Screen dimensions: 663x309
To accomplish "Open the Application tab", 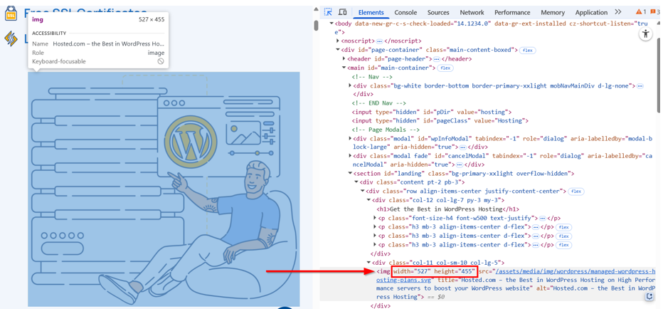I will click(591, 13).
